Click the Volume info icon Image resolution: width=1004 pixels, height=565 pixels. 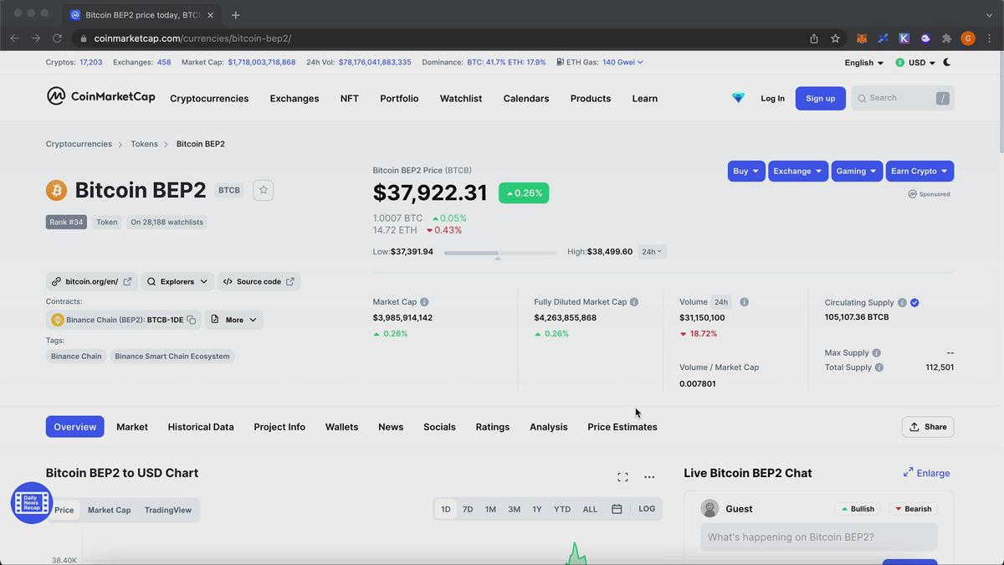click(745, 302)
